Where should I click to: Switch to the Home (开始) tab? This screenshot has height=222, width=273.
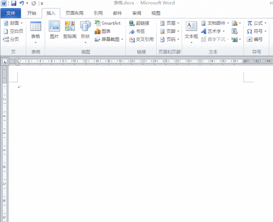pyautogui.click(x=32, y=13)
